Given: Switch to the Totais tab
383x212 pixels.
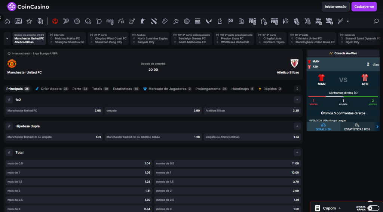Looking at the screenshot, I should 100,89.
